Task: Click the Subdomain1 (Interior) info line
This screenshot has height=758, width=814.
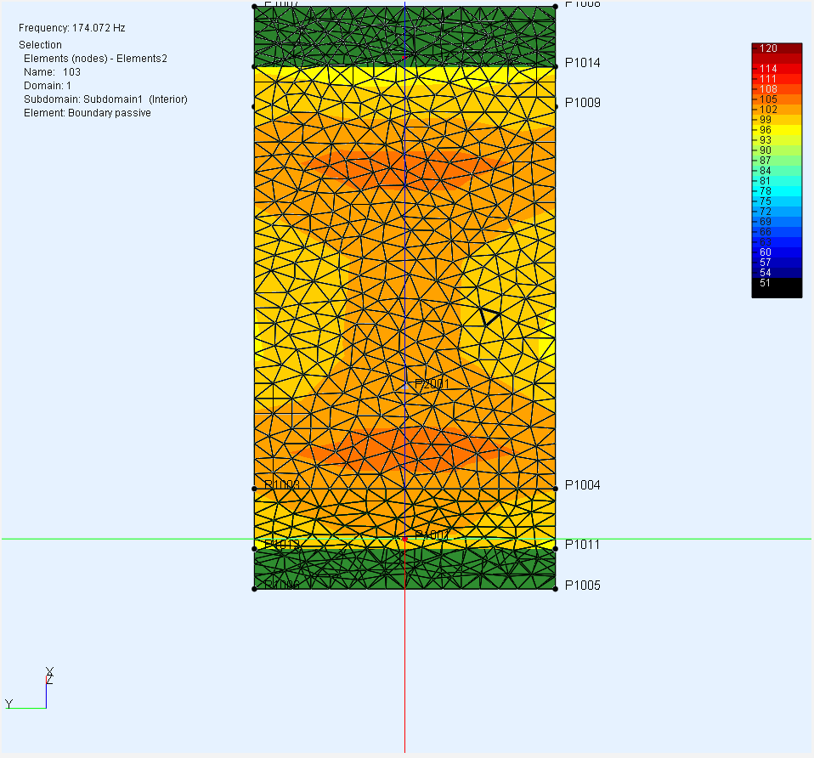Action: [x=105, y=99]
